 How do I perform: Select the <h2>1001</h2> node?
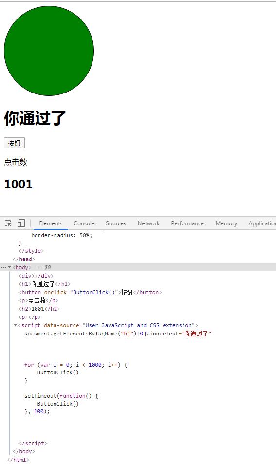coord(39,309)
